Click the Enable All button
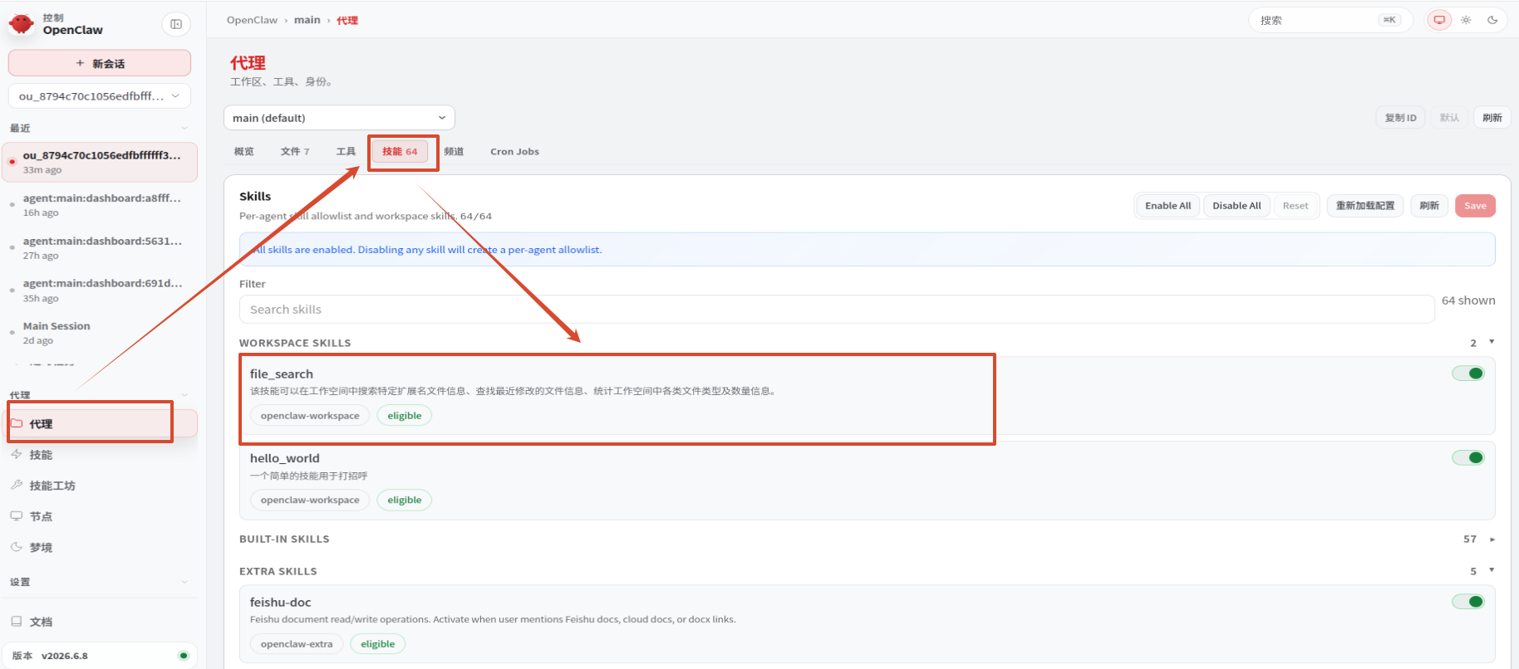This screenshot has height=669, width=1519. click(1168, 206)
